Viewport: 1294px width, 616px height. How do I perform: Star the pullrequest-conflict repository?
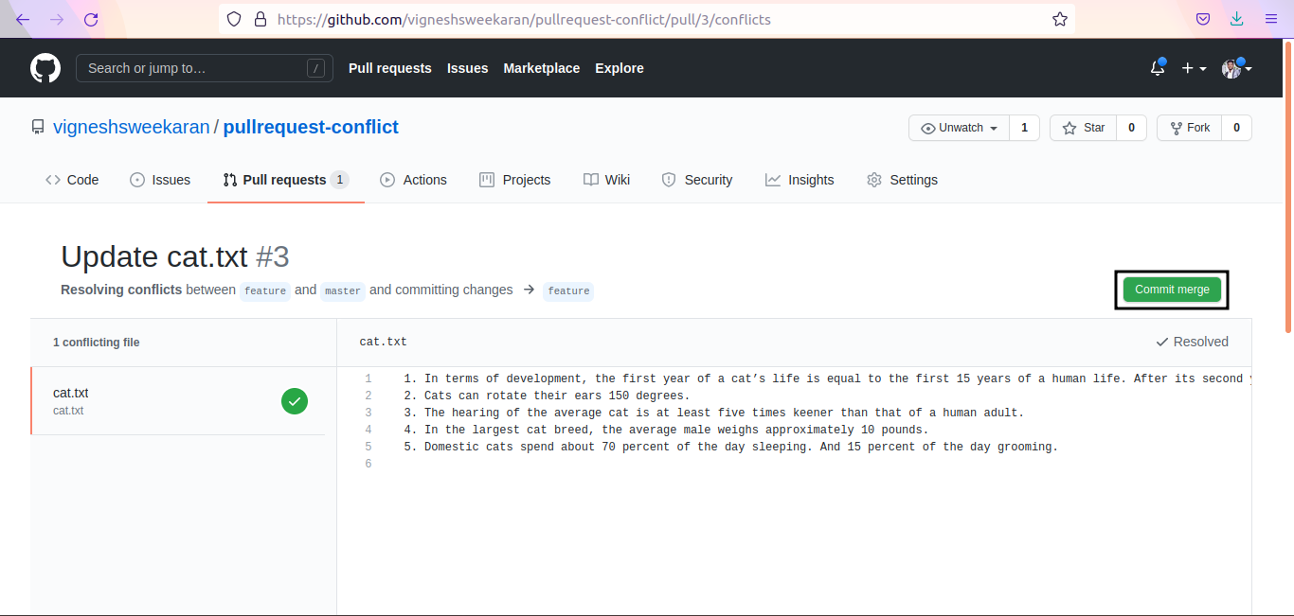coord(1084,128)
